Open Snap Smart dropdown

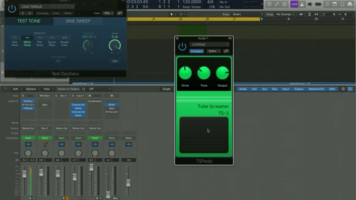[248, 14]
